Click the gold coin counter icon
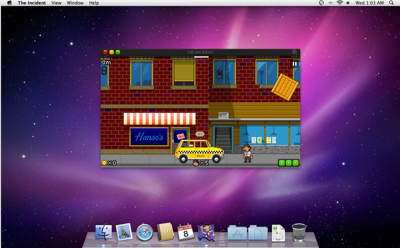 coord(104,163)
